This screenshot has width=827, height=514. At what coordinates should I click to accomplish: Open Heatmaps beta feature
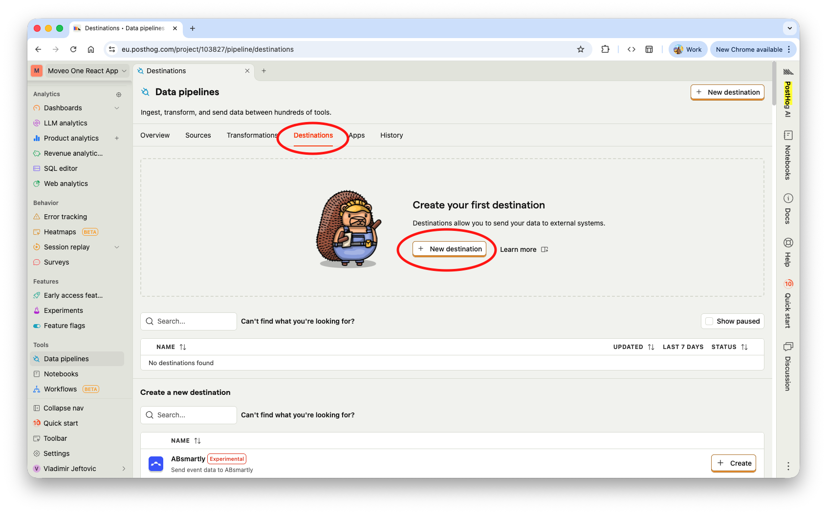(66, 232)
